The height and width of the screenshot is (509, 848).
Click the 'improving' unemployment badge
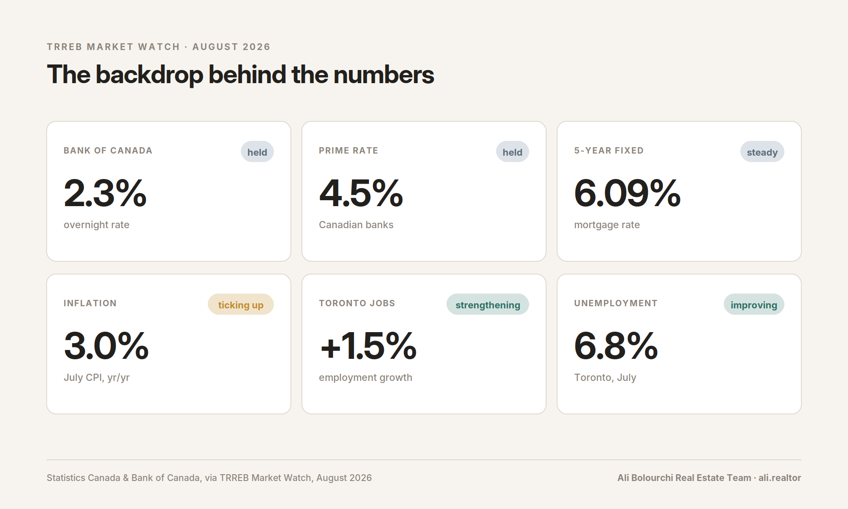754,305
